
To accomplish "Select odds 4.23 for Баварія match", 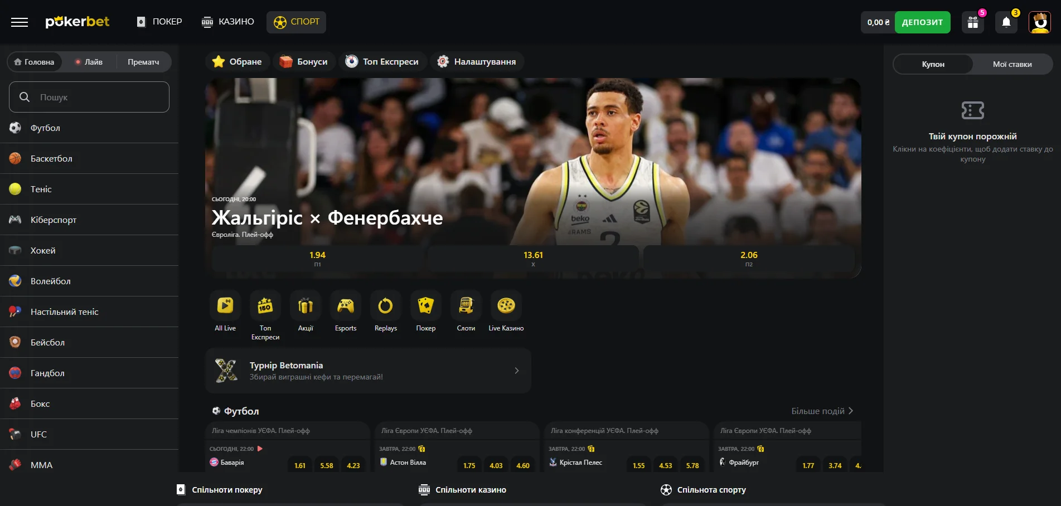I will point(353,465).
